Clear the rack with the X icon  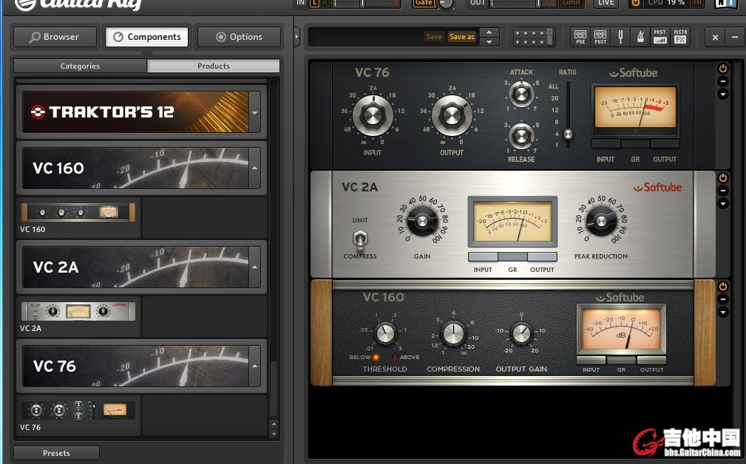pyautogui.click(x=715, y=37)
